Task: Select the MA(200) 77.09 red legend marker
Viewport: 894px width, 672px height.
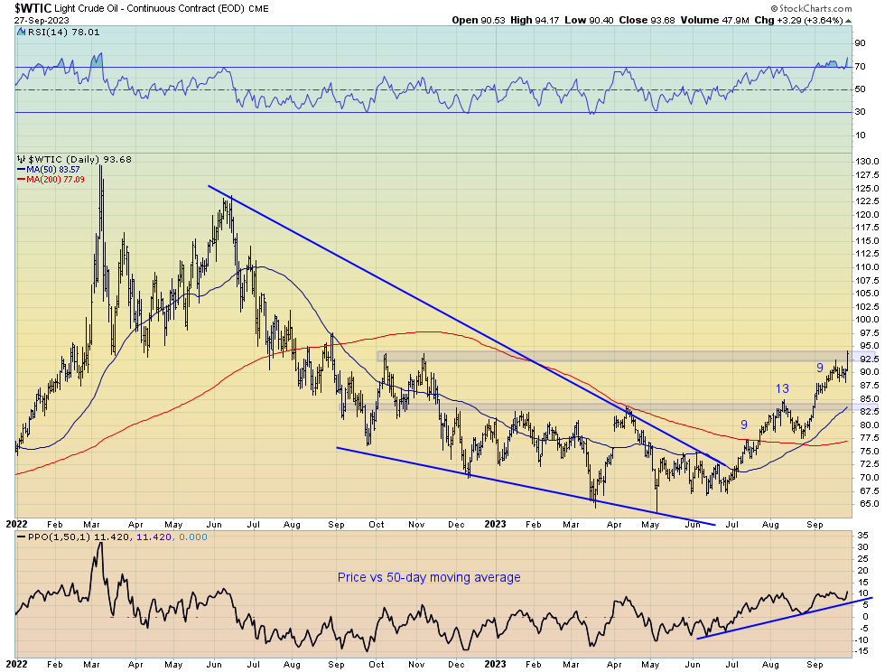Action: pyautogui.click(x=23, y=179)
